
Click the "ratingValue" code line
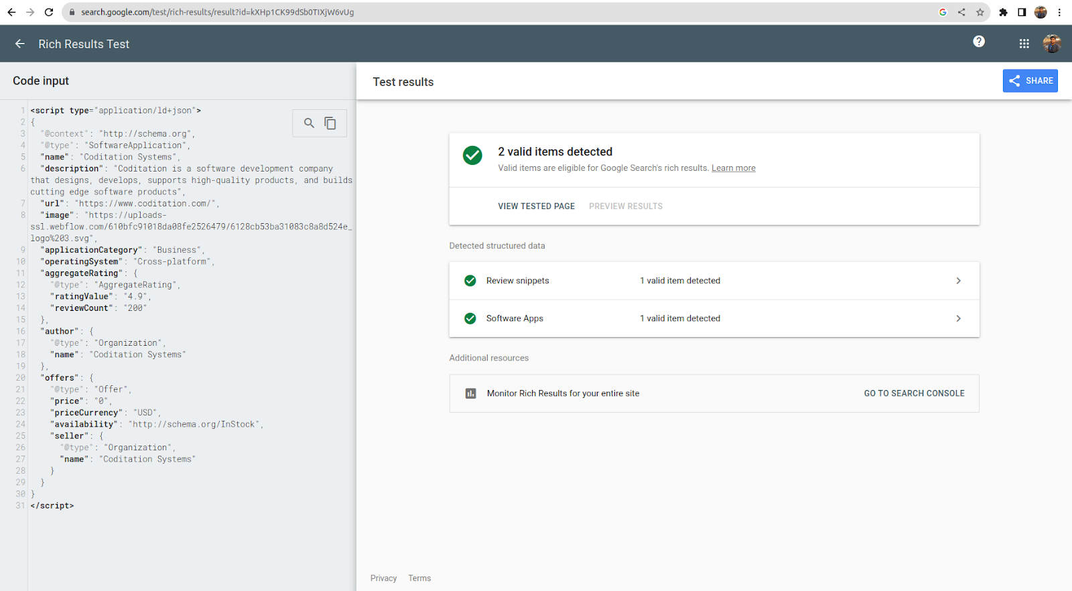tap(100, 296)
